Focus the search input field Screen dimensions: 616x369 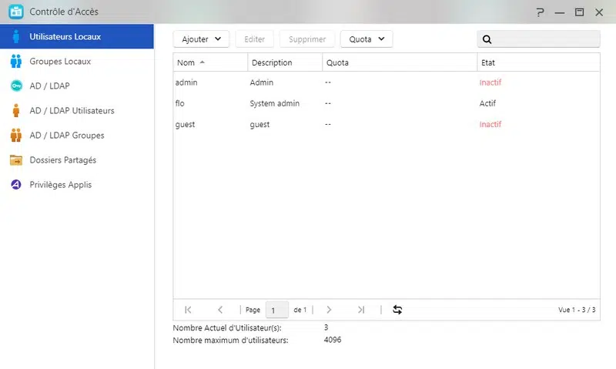point(538,39)
